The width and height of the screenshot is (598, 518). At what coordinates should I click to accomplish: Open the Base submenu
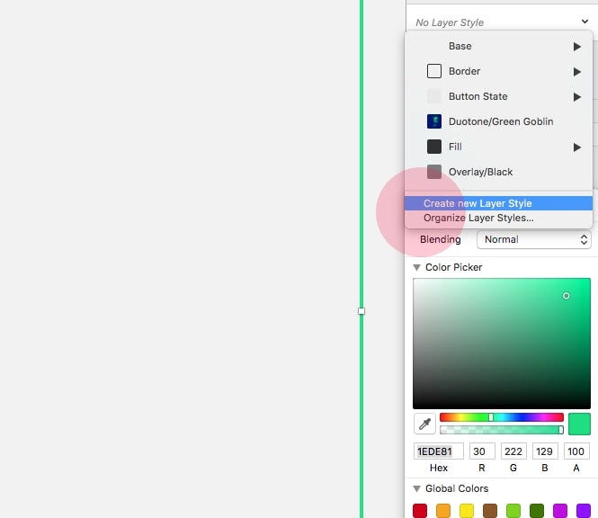tap(498, 46)
